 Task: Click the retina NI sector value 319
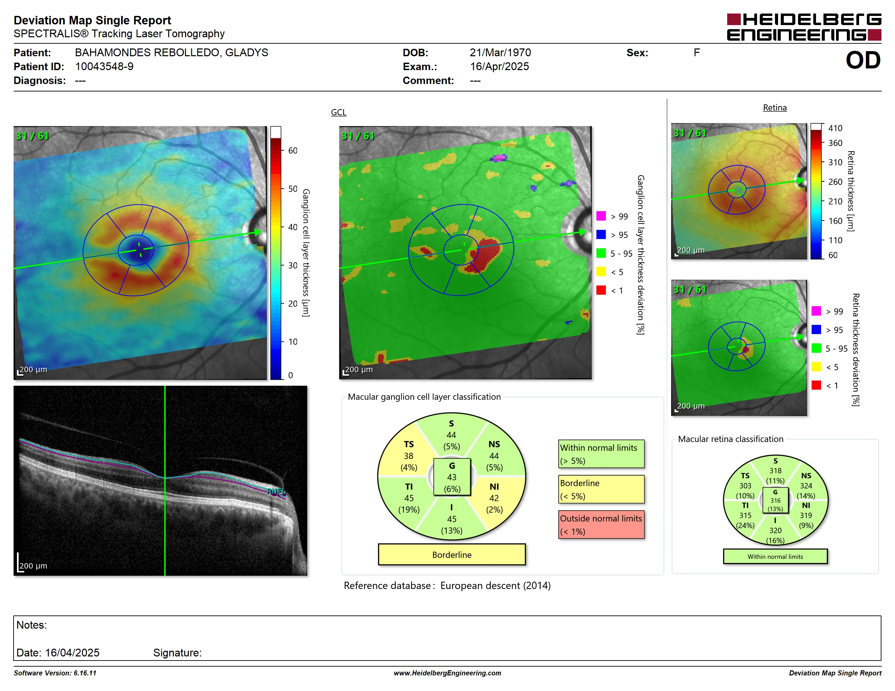[x=806, y=516]
